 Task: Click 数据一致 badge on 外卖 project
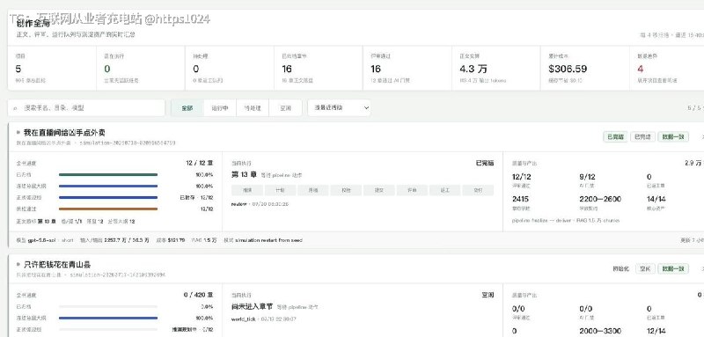[673, 137]
